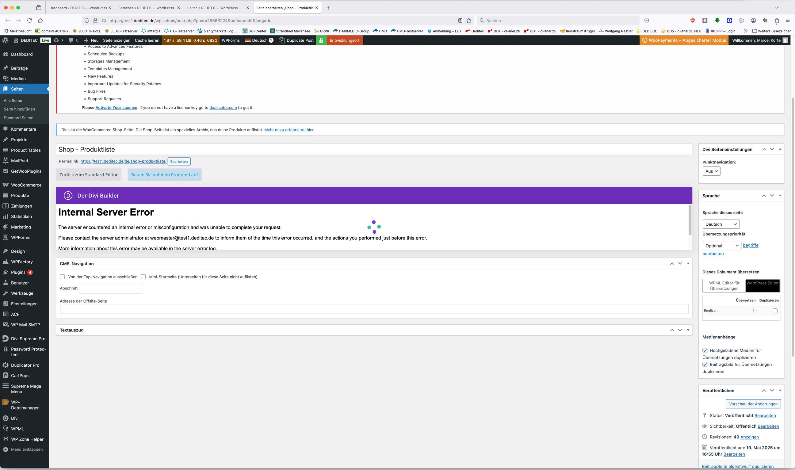The width and height of the screenshot is (795, 470).
Task: Open WooCommerce in the admin sidebar
Action: (x=25, y=185)
